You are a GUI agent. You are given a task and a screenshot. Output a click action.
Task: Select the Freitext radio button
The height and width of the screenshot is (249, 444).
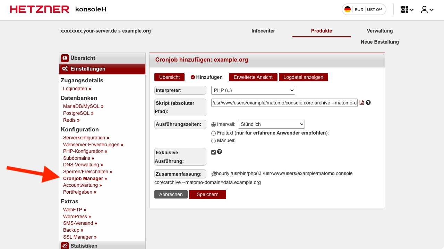(x=213, y=133)
